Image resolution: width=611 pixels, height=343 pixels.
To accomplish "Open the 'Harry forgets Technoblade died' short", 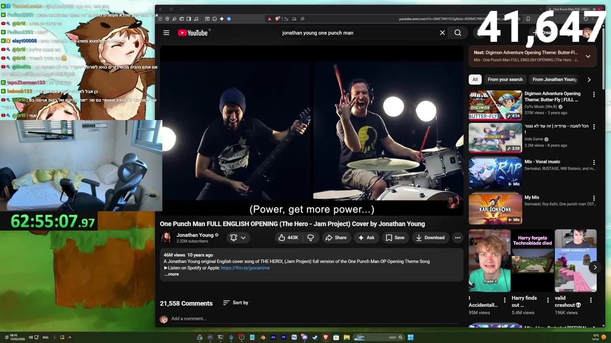I will click(x=532, y=261).
